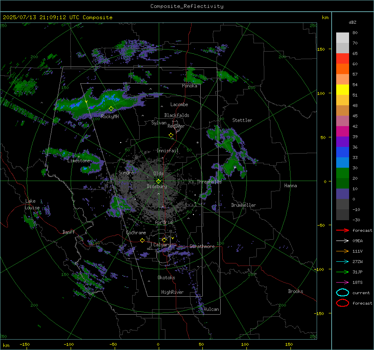Click the yellow diamond marker below RedDeer
This screenshot has width=374, height=350.
point(171,135)
